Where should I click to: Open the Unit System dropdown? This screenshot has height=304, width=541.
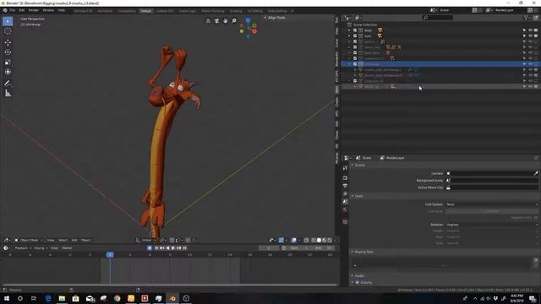tap(492, 204)
